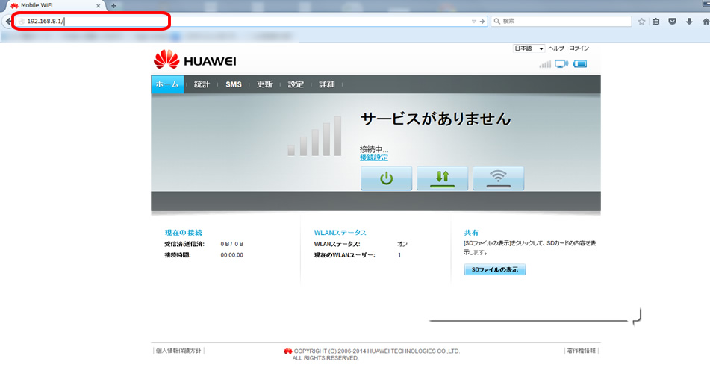Open the 日本語 language dropdown
The height and width of the screenshot is (385, 710).
(529, 48)
